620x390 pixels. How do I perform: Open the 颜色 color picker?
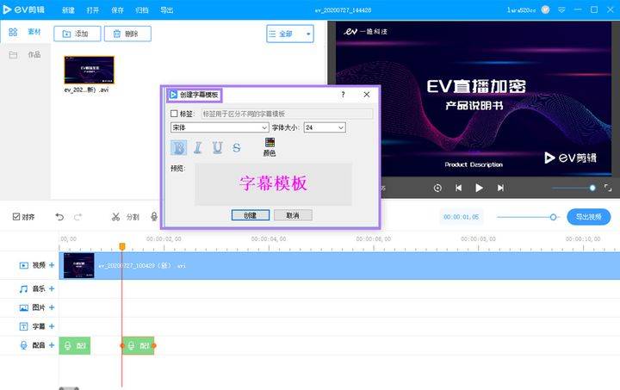click(x=269, y=146)
